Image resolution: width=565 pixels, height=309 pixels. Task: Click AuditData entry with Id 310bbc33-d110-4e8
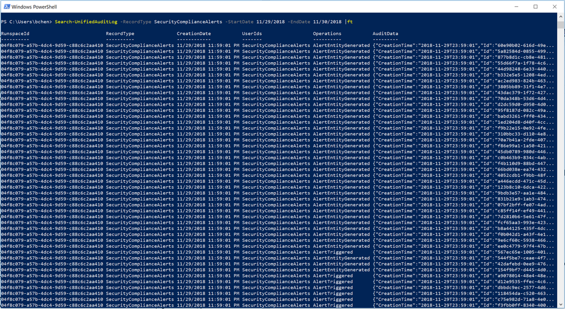(x=464, y=134)
